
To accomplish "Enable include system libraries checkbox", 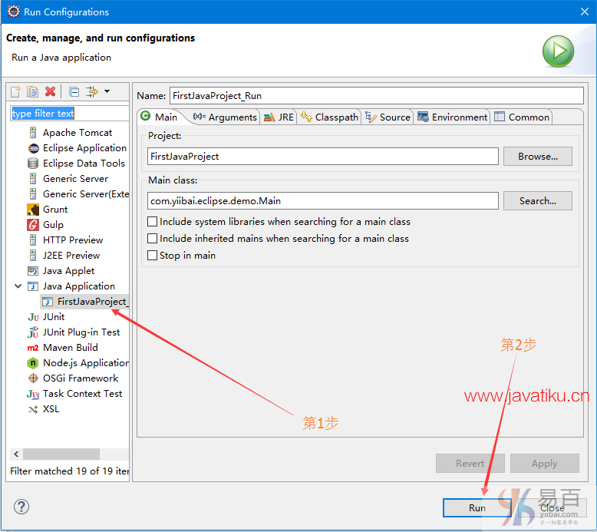I will pyautogui.click(x=153, y=222).
